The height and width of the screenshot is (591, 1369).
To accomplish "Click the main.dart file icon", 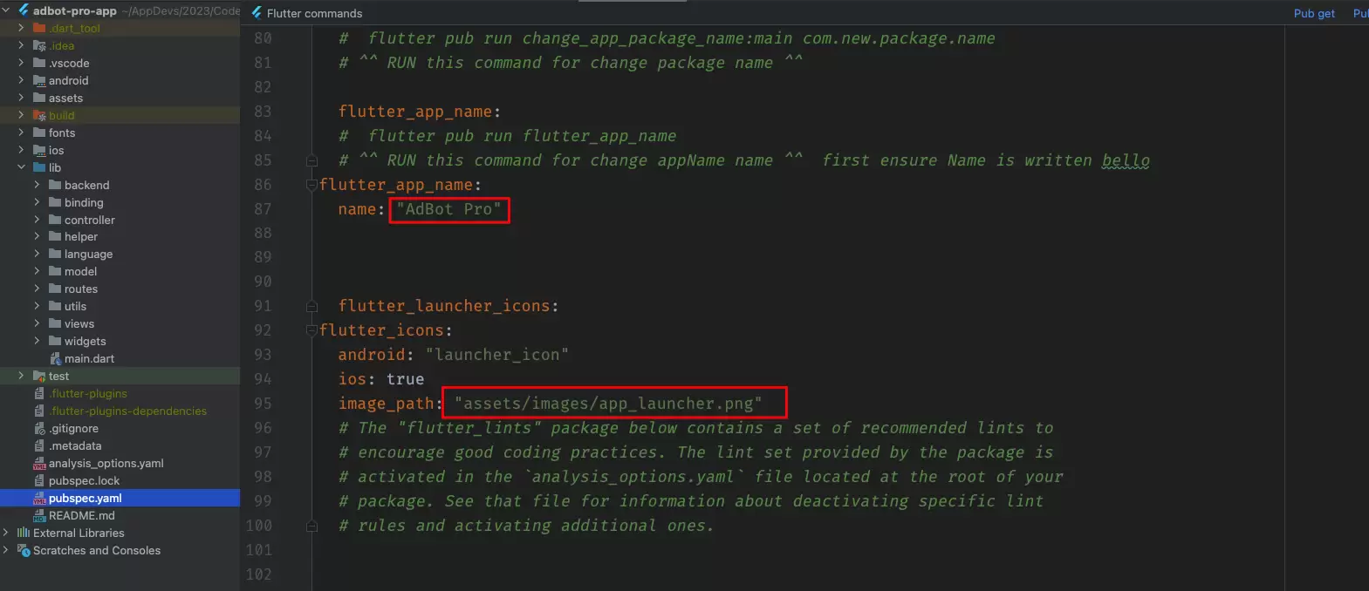I will [x=55, y=359].
